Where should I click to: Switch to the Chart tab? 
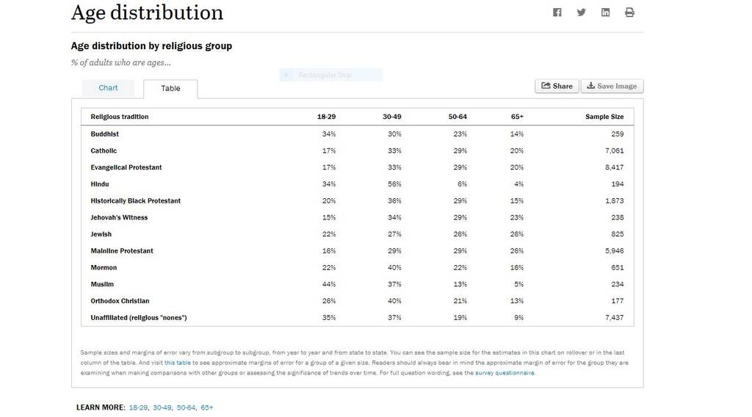coord(108,88)
